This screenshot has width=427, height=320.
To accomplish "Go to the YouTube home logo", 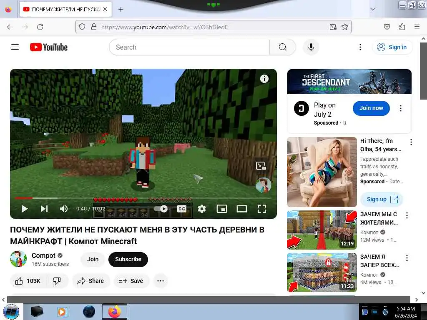I will pyautogui.click(x=49, y=47).
